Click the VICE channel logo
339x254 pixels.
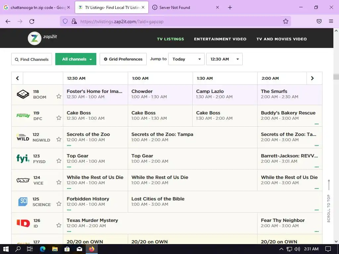coord(23,180)
